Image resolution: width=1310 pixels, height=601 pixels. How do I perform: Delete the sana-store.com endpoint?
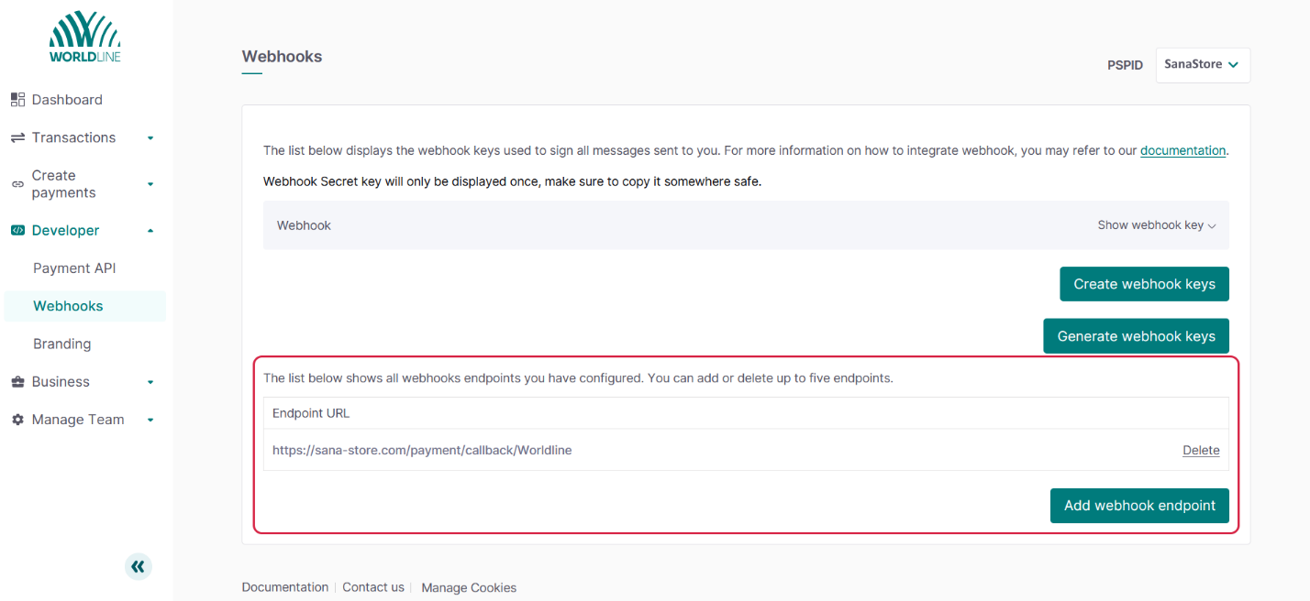point(1200,451)
